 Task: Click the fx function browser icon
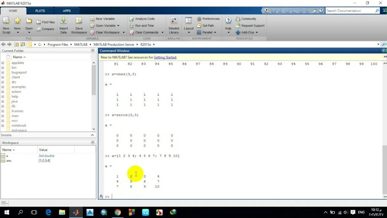101,197
